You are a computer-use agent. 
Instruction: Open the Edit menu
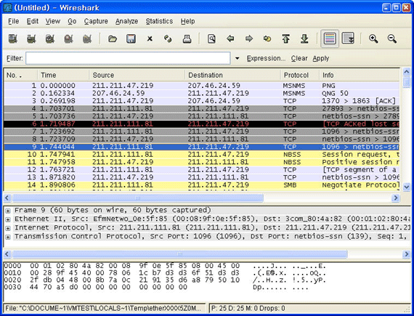33,21
